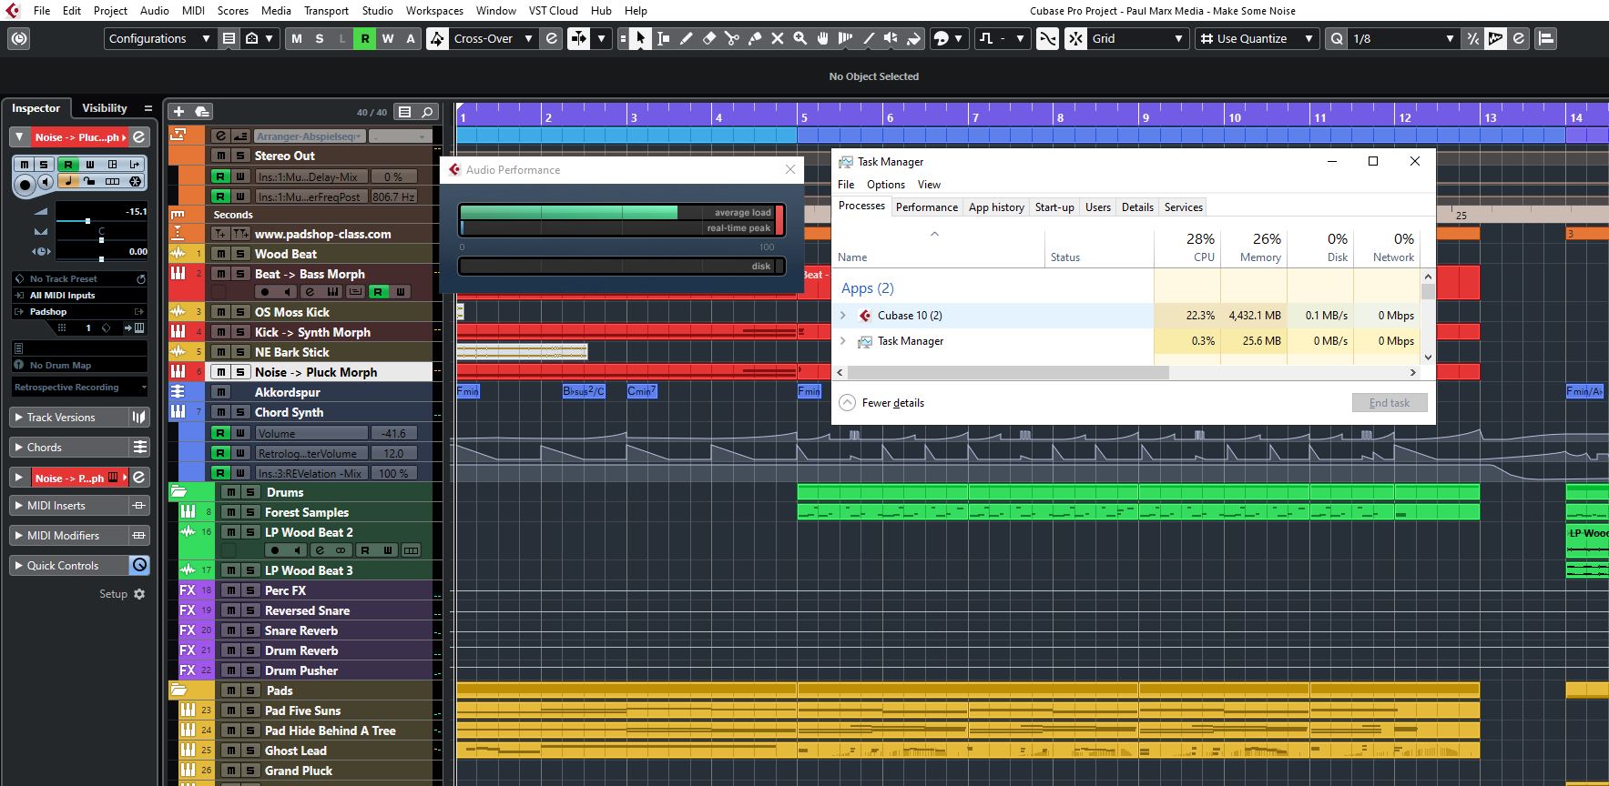Click the CPU column header

pos(1186,247)
